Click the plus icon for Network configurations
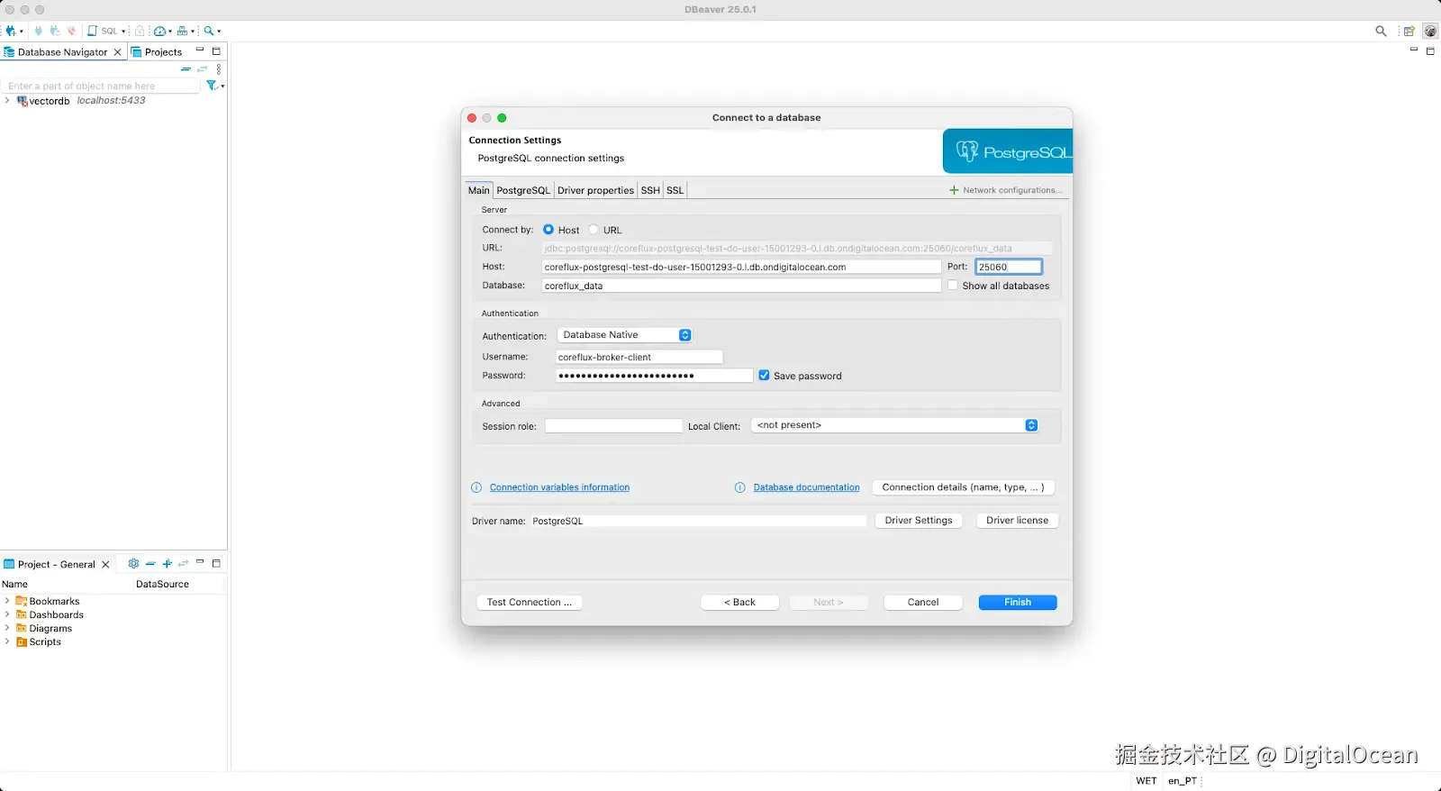Screen dimensions: 1441x791 click(x=954, y=190)
